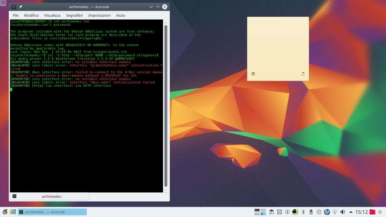Click the volume speaker tray icon
Screen dimensions: 386x217
coord(343,212)
